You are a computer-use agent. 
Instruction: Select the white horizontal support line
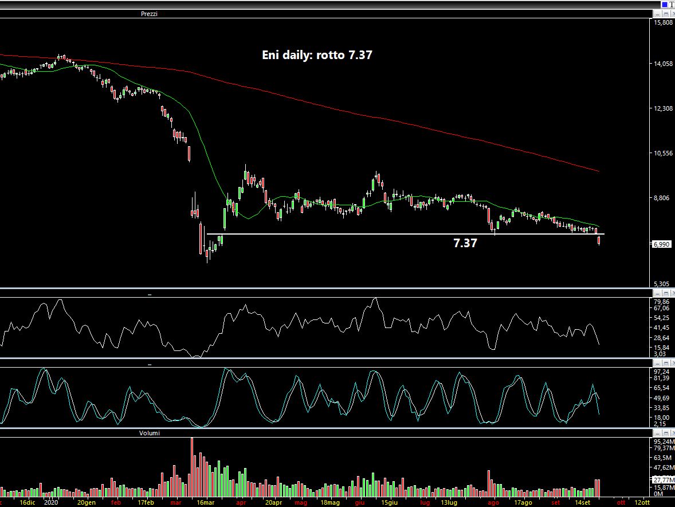click(406, 234)
